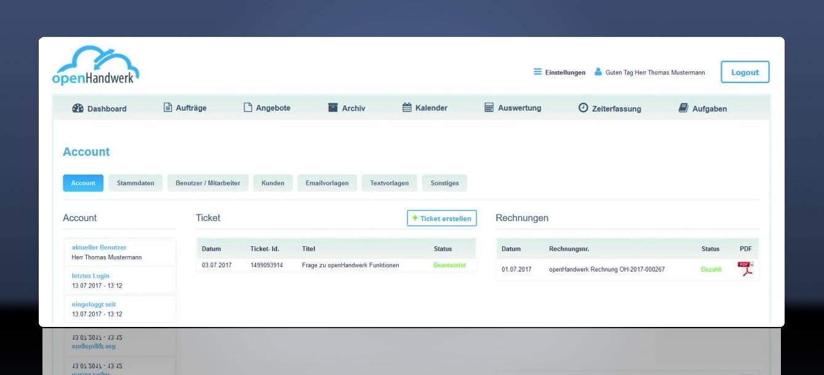Click the Zeiterfassung clock icon
This screenshot has height=375, width=824.
click(583, 108)
